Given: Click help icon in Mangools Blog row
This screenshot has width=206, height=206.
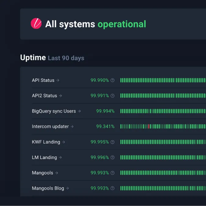Looking at the screenshot, I should coord(112,188).
